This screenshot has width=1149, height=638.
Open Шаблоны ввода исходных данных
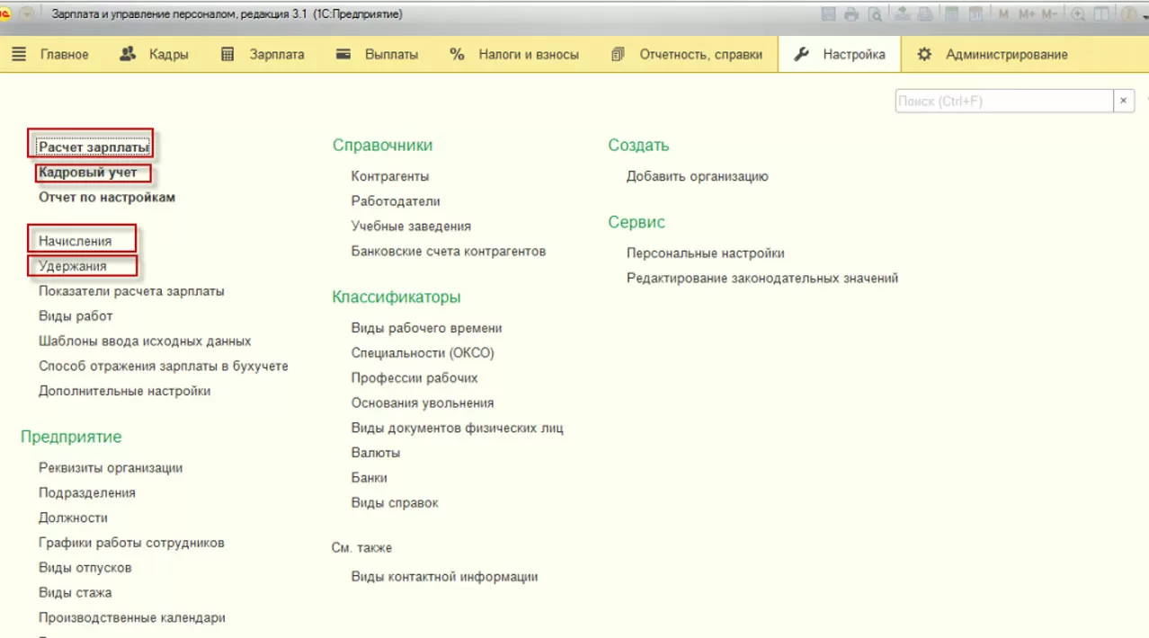[x=145, y=341]
